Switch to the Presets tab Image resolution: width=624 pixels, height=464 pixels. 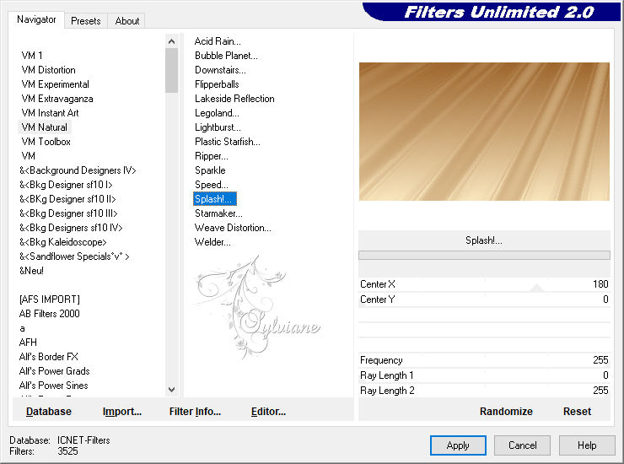click(x=85, y=21)
